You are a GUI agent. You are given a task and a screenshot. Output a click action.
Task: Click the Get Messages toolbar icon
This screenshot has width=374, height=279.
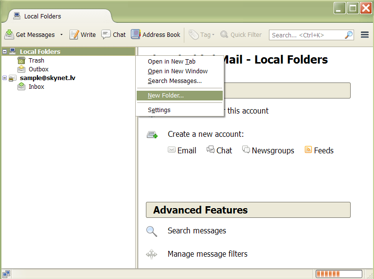pyautogui.click(x=10, y=34)
